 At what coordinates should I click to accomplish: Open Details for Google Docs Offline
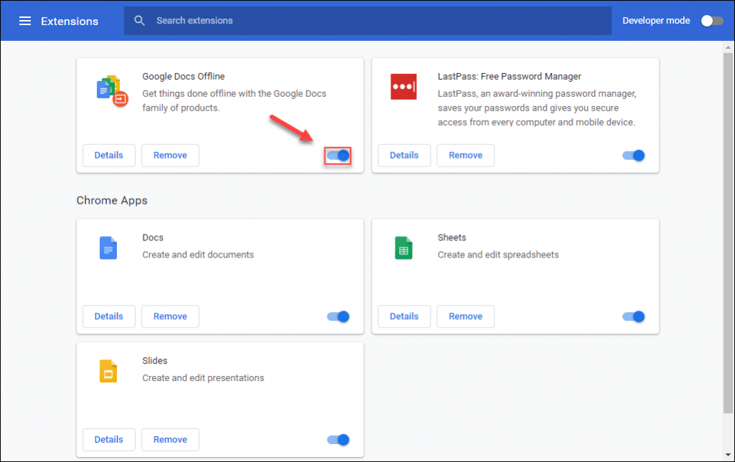click(x=109, y=155)
